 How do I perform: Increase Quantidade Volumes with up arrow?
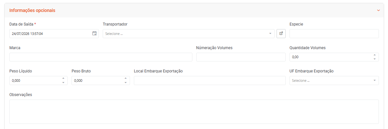(x=374, y=55)
